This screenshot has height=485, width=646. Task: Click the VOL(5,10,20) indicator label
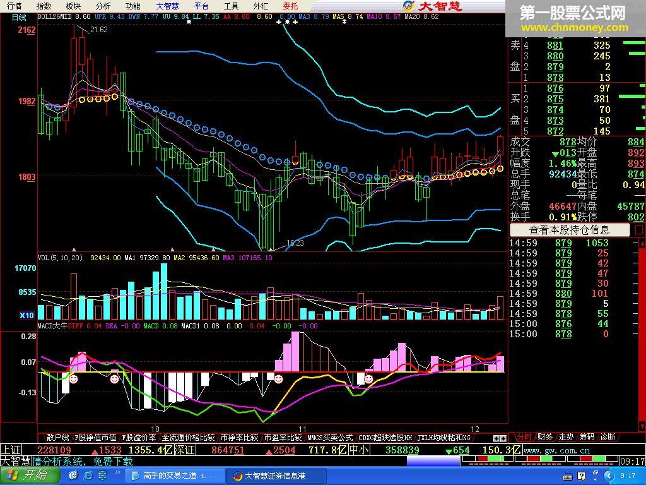60,258
